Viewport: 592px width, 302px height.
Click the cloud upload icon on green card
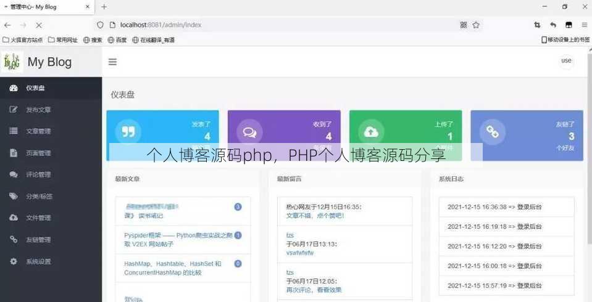coord(371,133)
